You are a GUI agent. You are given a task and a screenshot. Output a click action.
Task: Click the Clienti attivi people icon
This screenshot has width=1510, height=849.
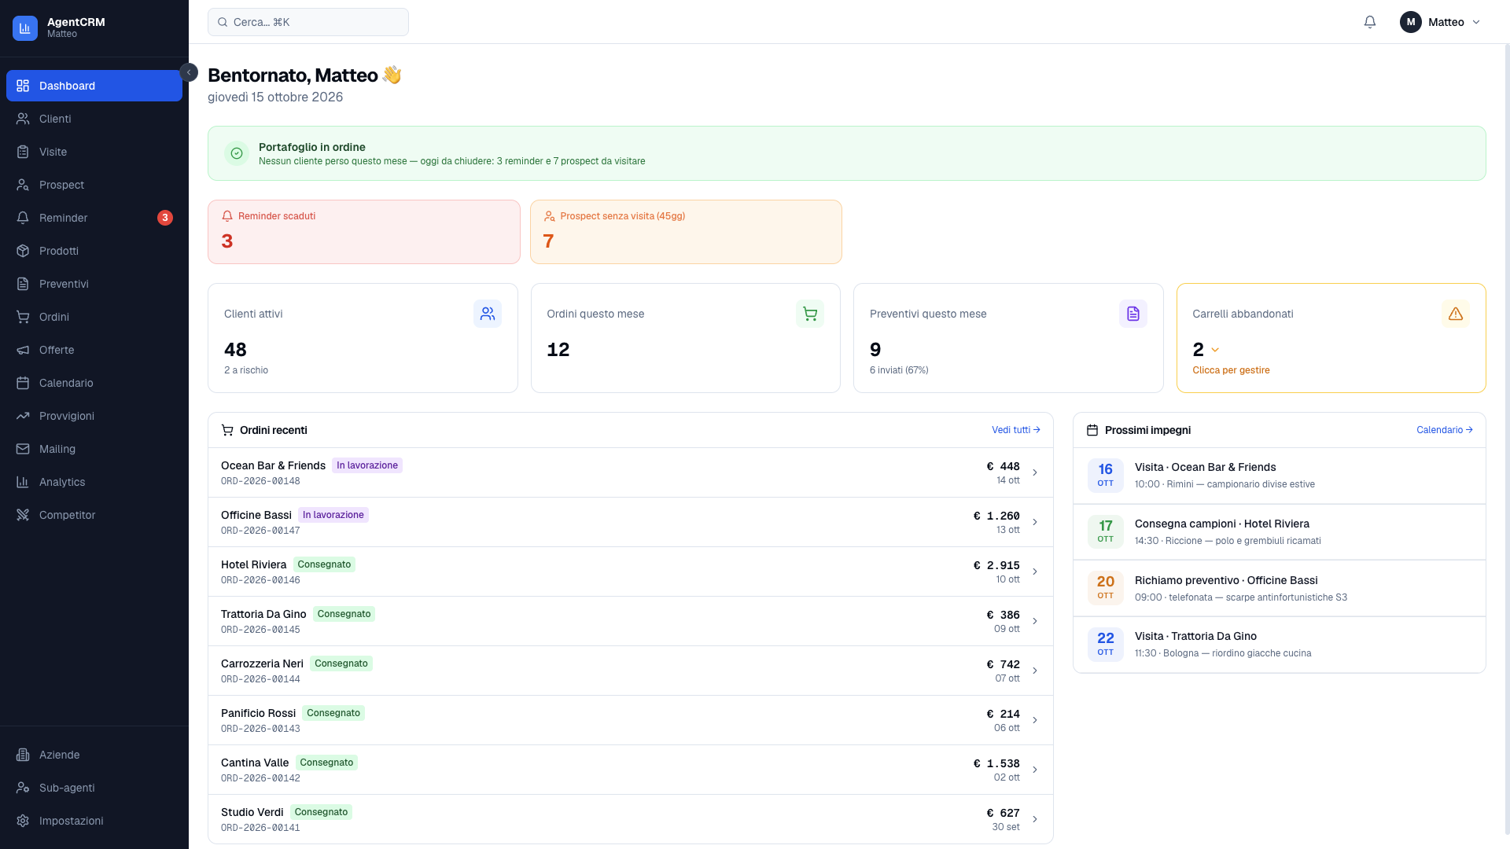pyautogui.click(x=488, y=314)
